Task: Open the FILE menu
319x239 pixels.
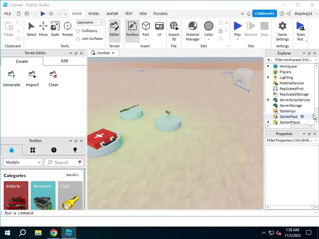Action: [8, 14]
